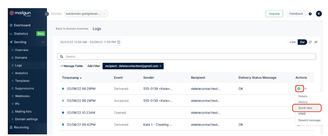Sort by Timestamp column header

click(x=72, y=78)
